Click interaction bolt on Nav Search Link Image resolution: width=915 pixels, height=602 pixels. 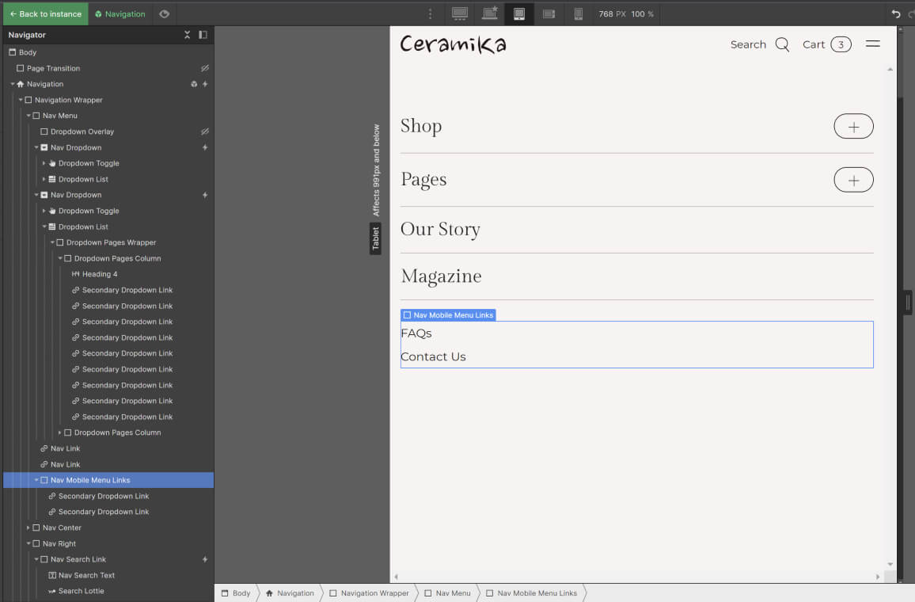(x=205, y=559)
